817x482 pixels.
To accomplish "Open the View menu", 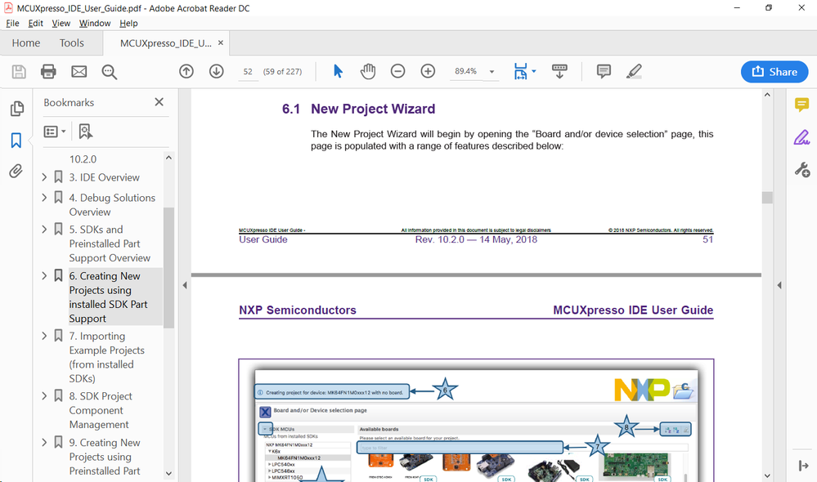I will (61, 23).
